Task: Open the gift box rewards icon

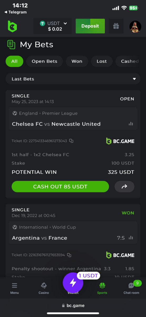Action: pyautogui.click(x=116, y=26)
